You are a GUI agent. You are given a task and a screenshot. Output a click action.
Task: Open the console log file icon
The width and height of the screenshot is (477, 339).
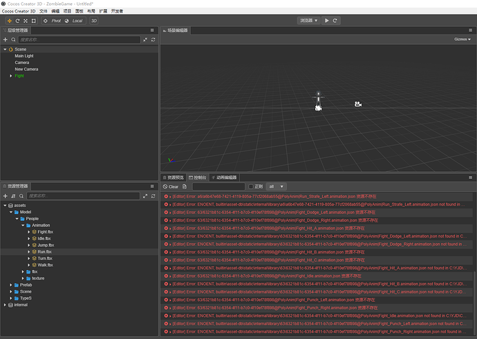(185, 186)
